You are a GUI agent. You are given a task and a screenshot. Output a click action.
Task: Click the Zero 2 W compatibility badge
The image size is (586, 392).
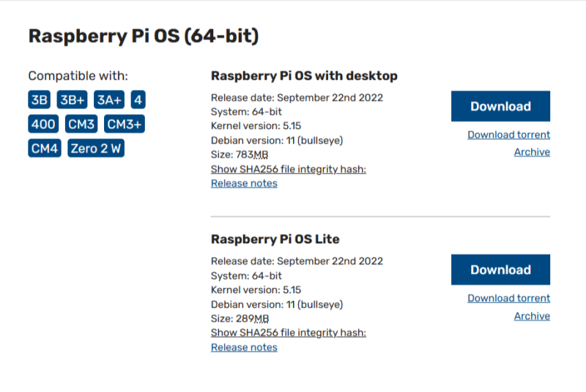pyautogui.click(x=94, y=149)
